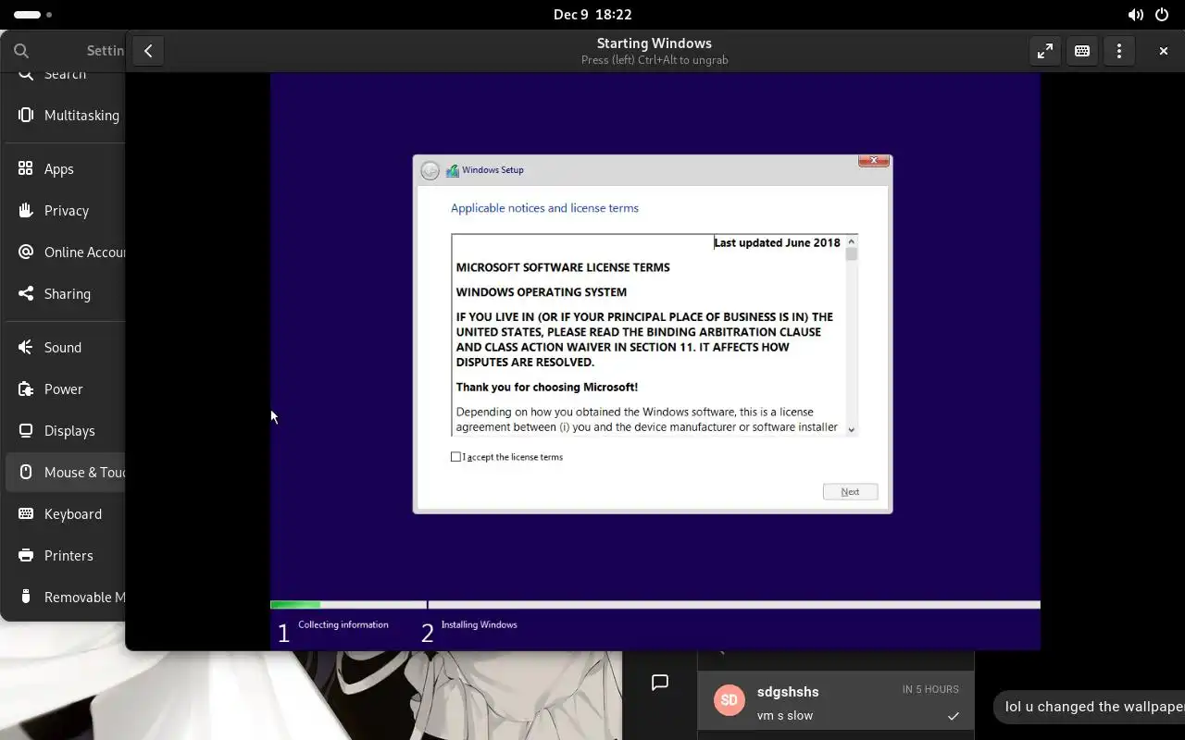1185x740 pixels.
Task: Open the VM window three-dot menu
Action: pyautogui.click(x=1119, y=51)
